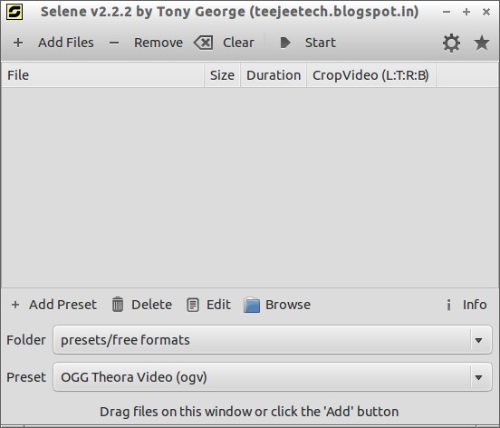The image size is (500, 428).
Task: Sort by the Duration column header
Action: pos(274,75)
